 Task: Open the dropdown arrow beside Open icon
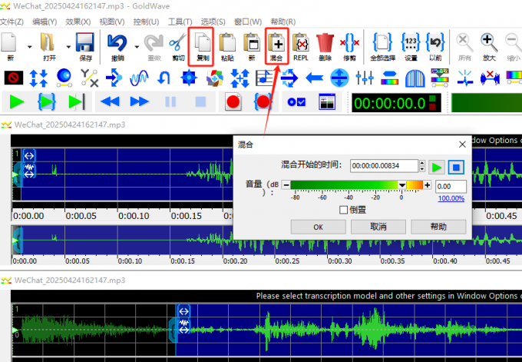(x=68, y=47)
